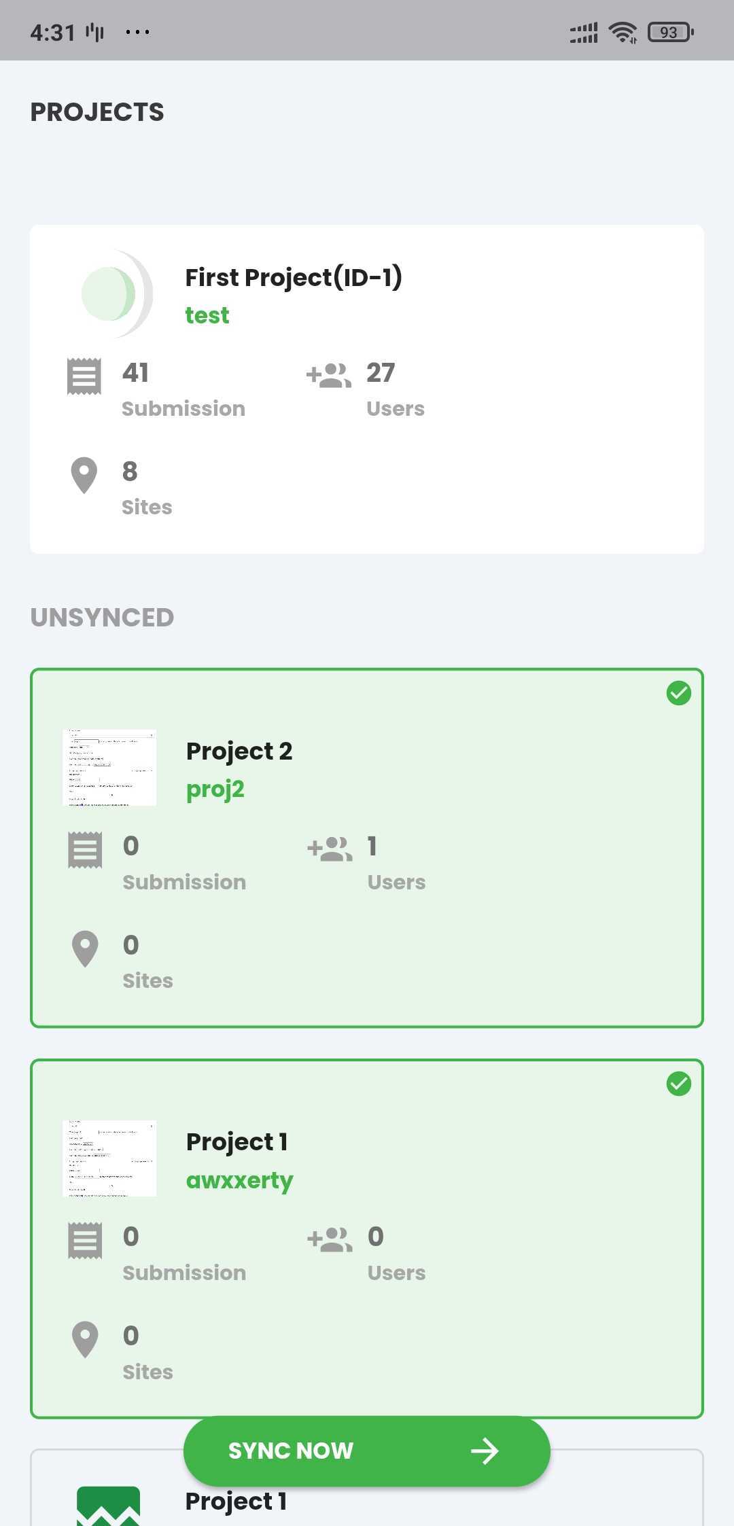
Task: Tap the submission icon in awxxerty project card
Action: (85, 1240)
